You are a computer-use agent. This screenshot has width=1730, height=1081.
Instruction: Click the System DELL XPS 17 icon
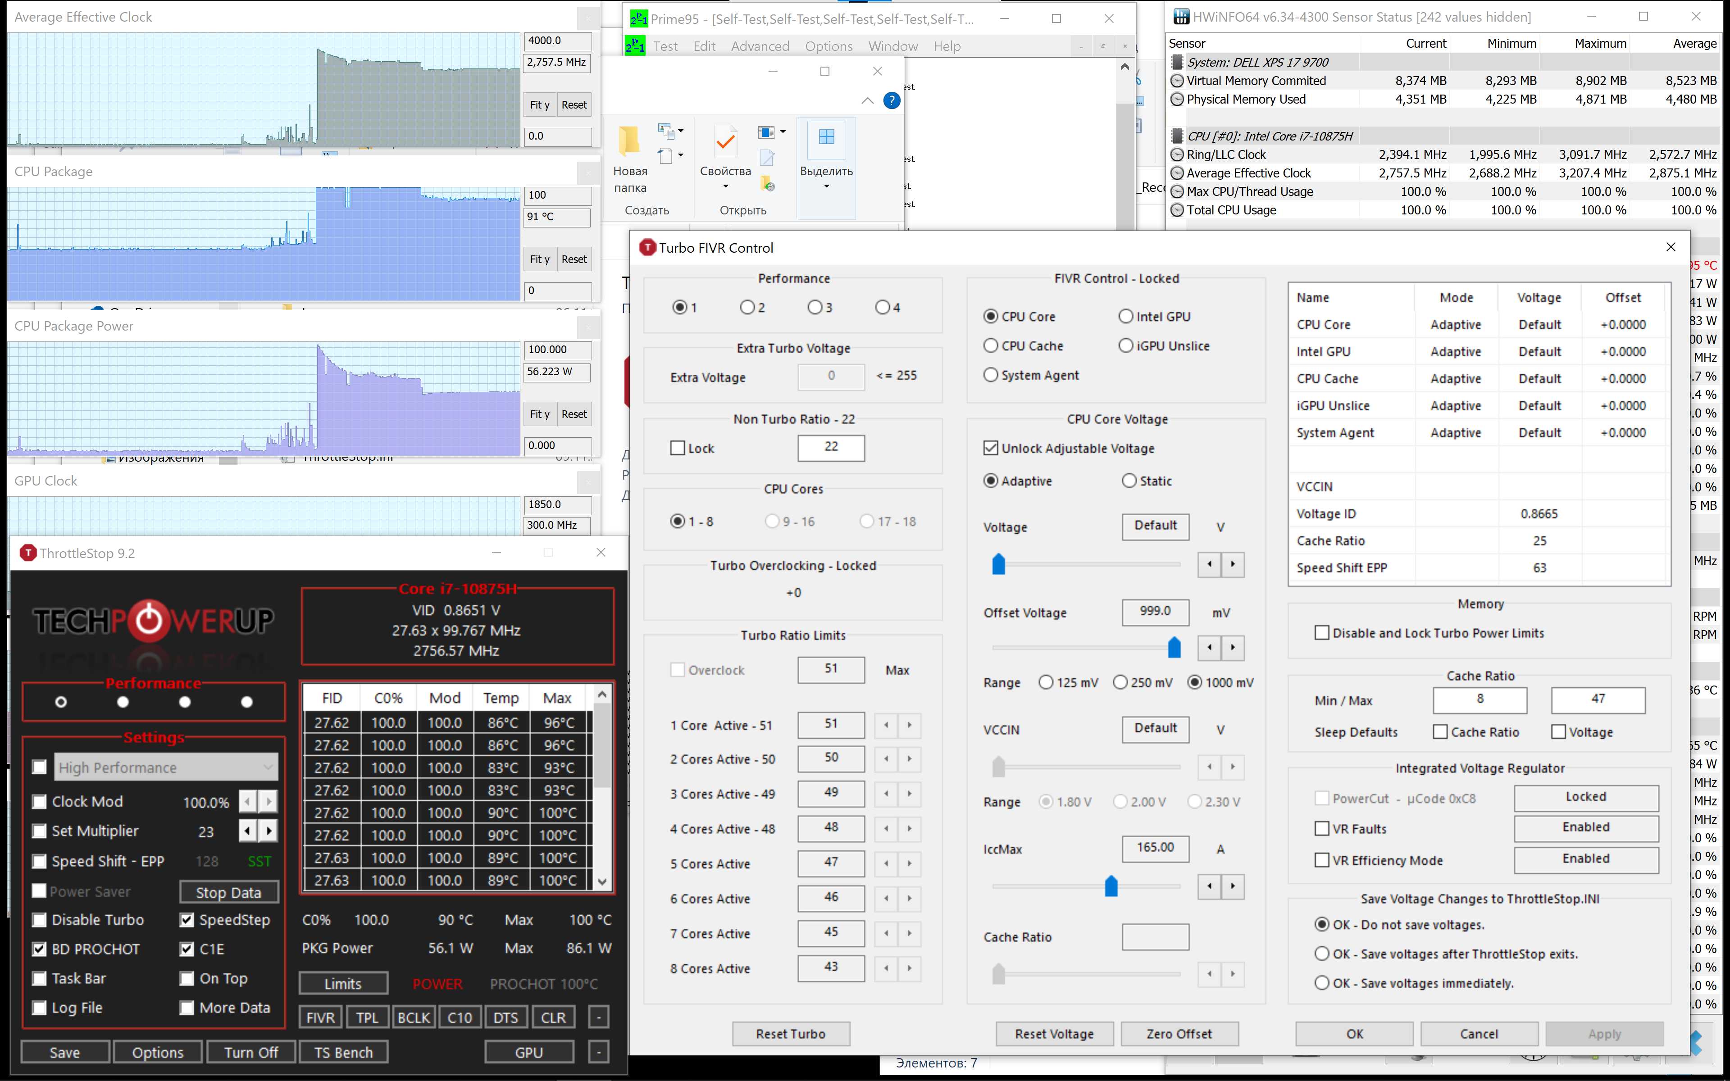1177,62
